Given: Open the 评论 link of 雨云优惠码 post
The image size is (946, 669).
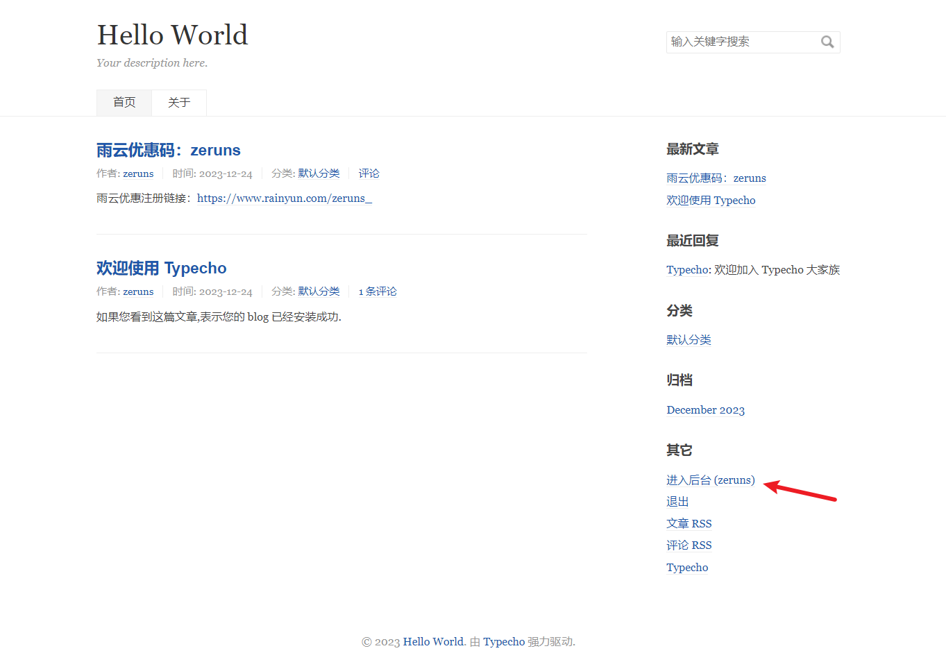Looking at the screenshot, I should 369,173.
